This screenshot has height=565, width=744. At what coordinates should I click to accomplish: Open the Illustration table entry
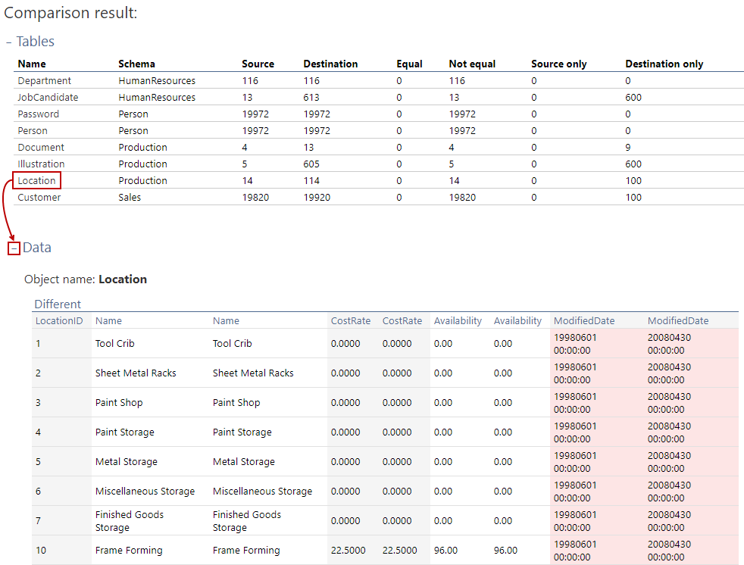[x=41, y=164]
